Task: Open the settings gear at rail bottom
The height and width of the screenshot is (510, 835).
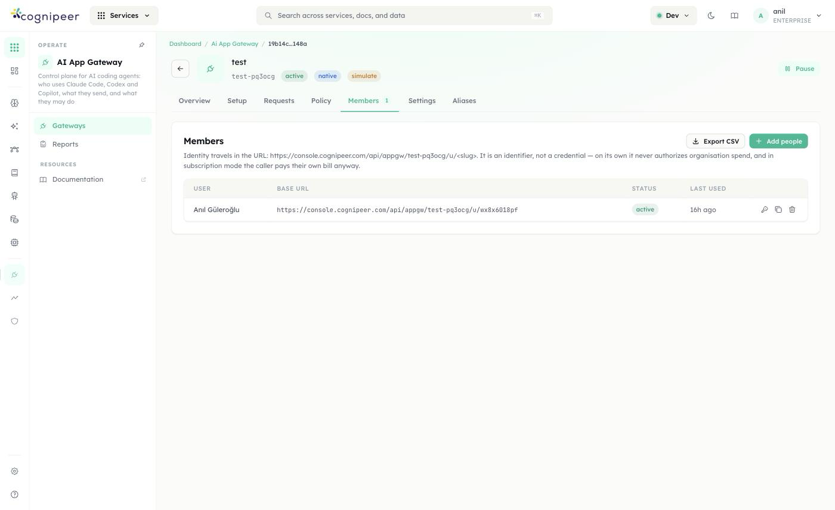Action: click(14, 471)
